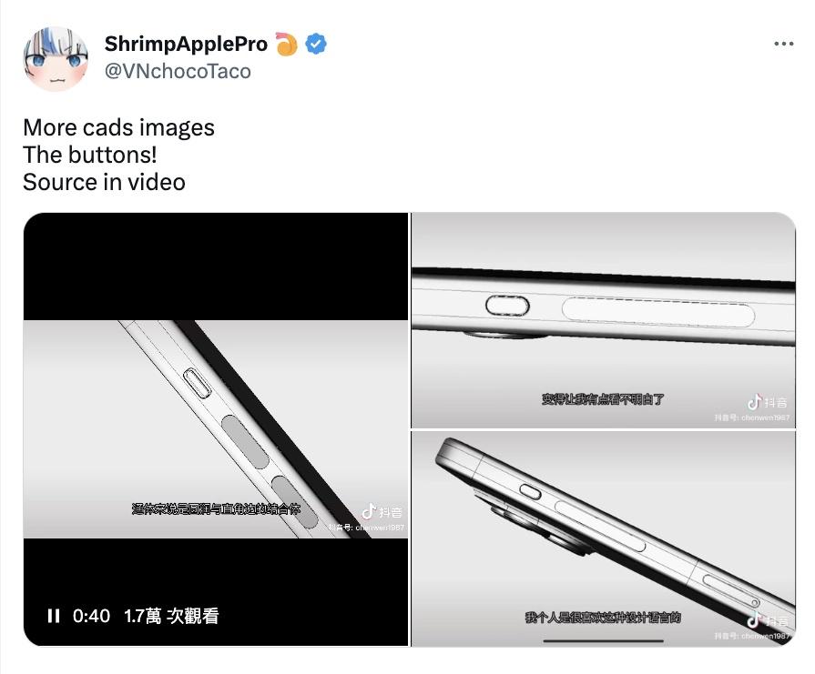Click the left video frame showing buttons
This screenshot has height=674, width=815.
click(x=216, y=429)
